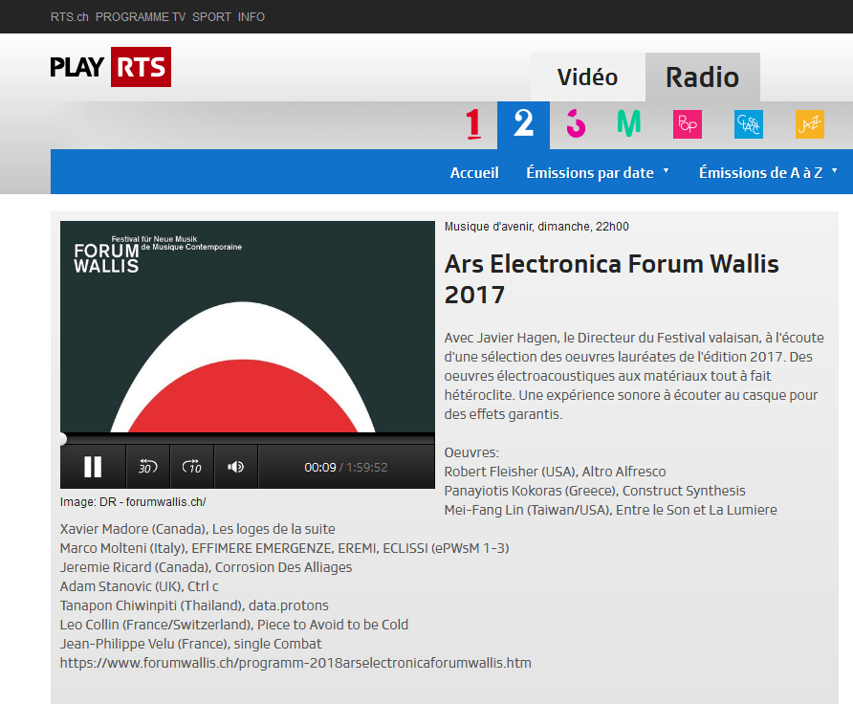Click the Ars Electronica Forum Wallis 2017 title
853x704 pixels.
coord(611,279)
